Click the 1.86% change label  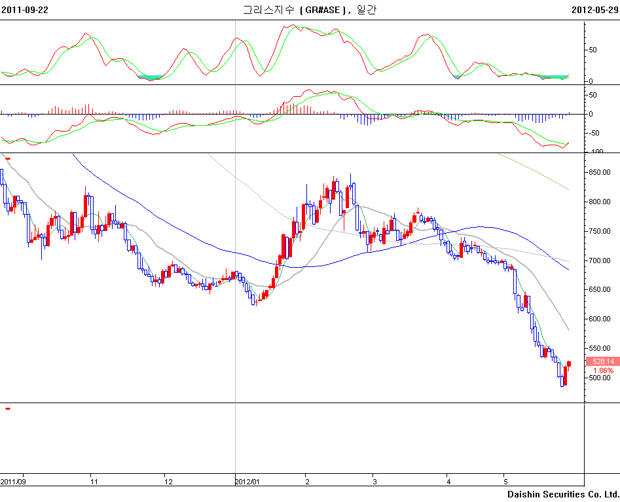pos(602,370)
